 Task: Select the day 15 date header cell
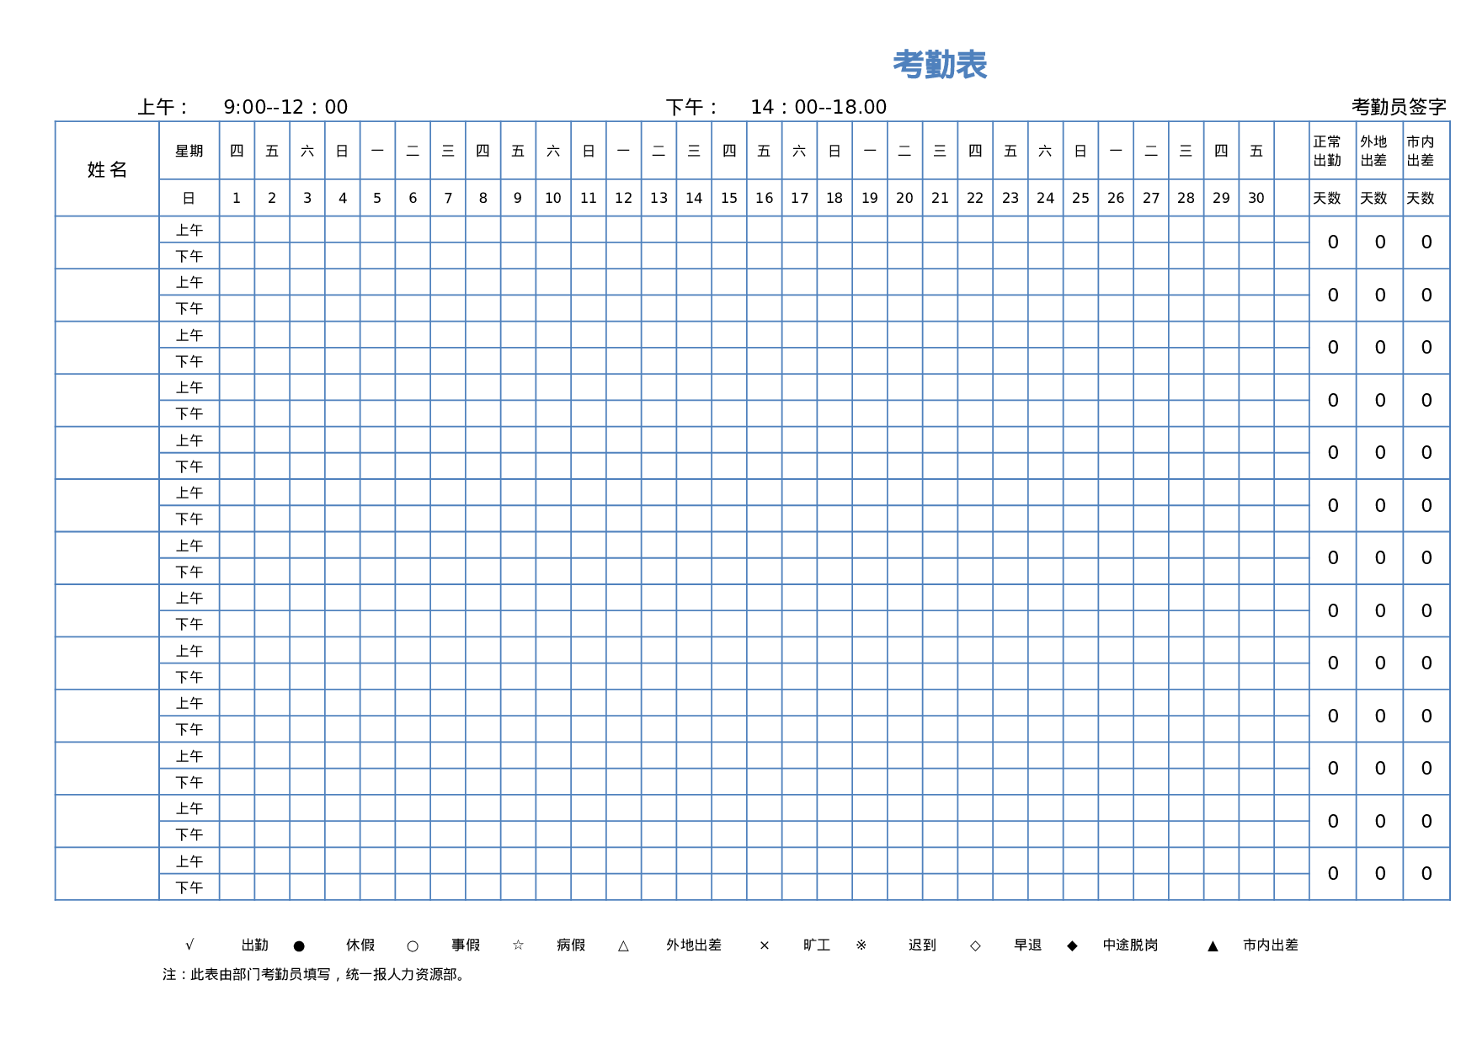(x=728, y=198)
